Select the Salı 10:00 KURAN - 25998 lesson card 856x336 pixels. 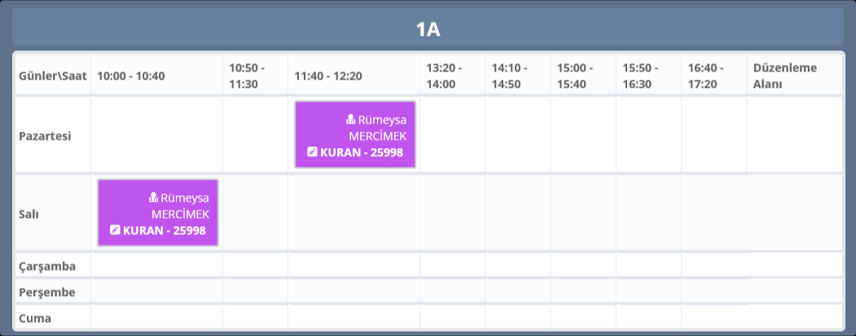(x=158, y=213)
